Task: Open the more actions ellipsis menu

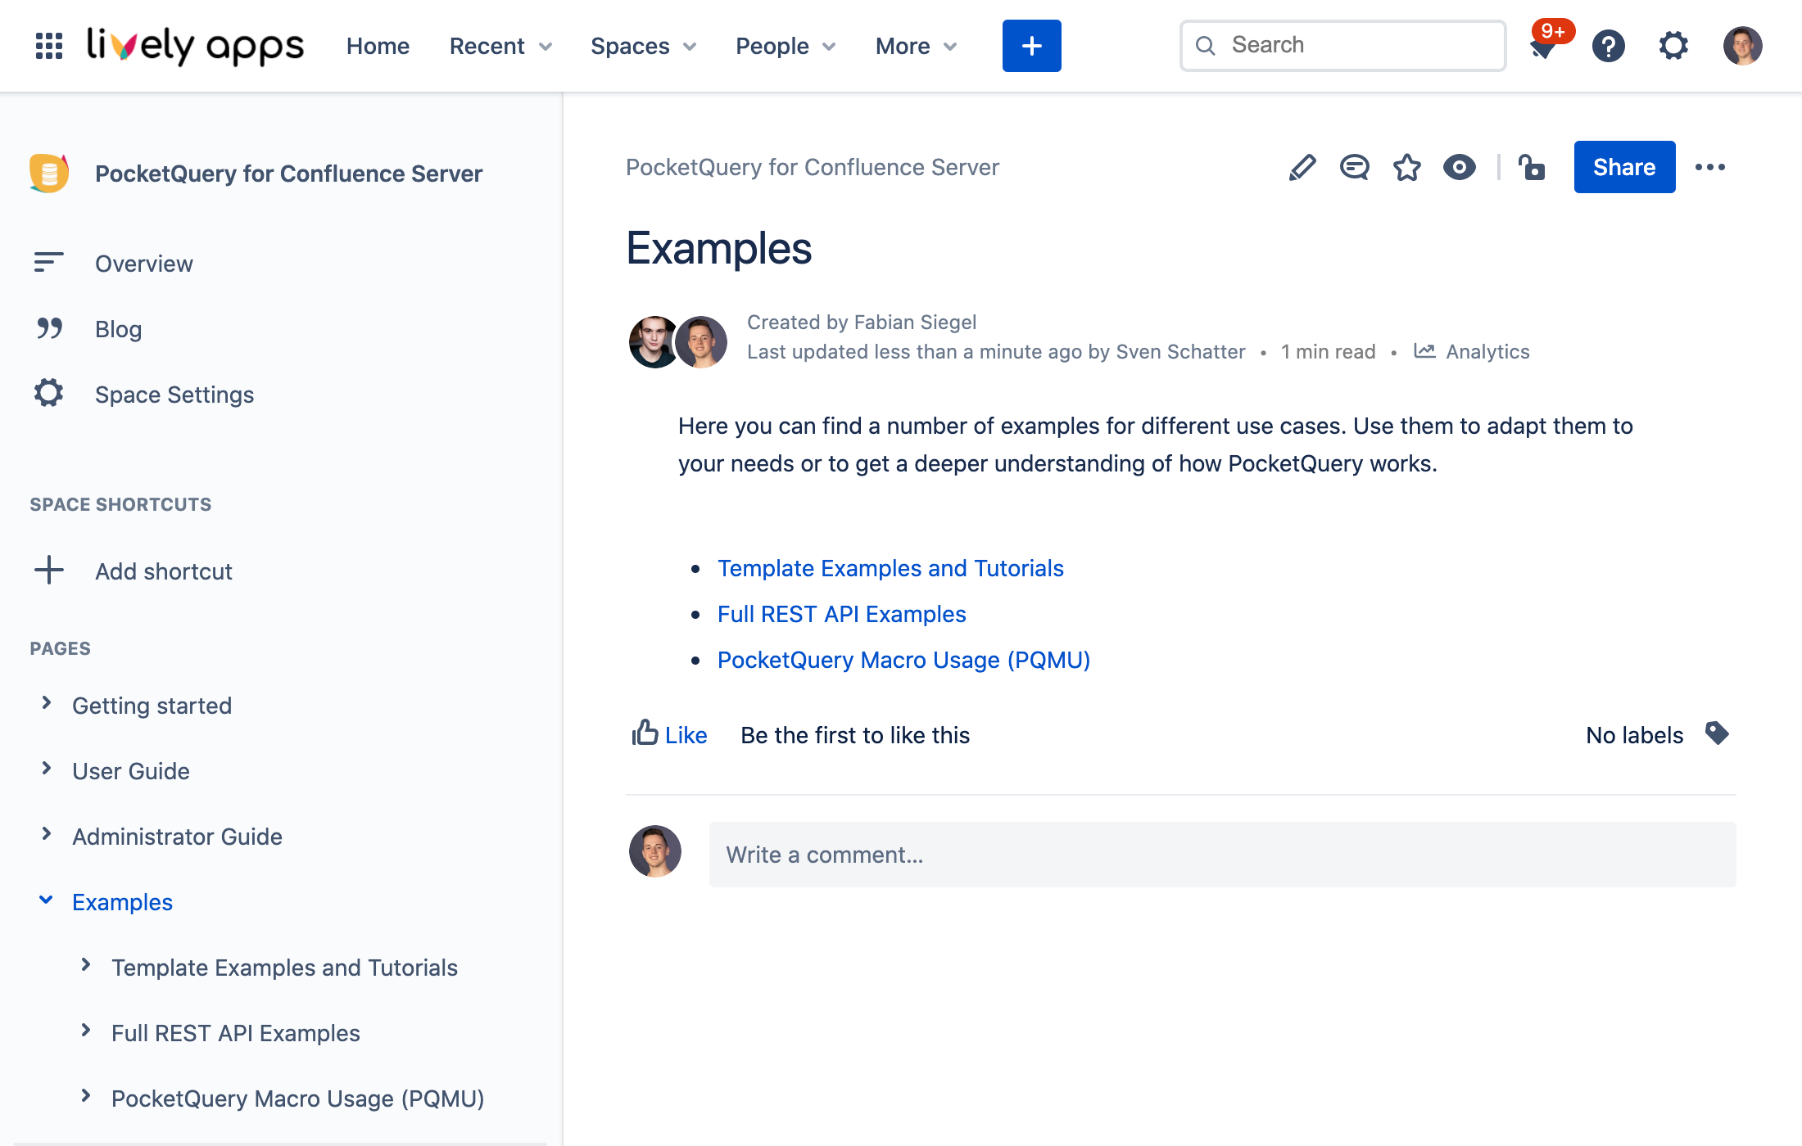Action: pyautogui.click(x=1710, y=167)
